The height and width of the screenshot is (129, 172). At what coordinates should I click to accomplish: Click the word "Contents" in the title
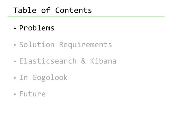pos(74,11)
